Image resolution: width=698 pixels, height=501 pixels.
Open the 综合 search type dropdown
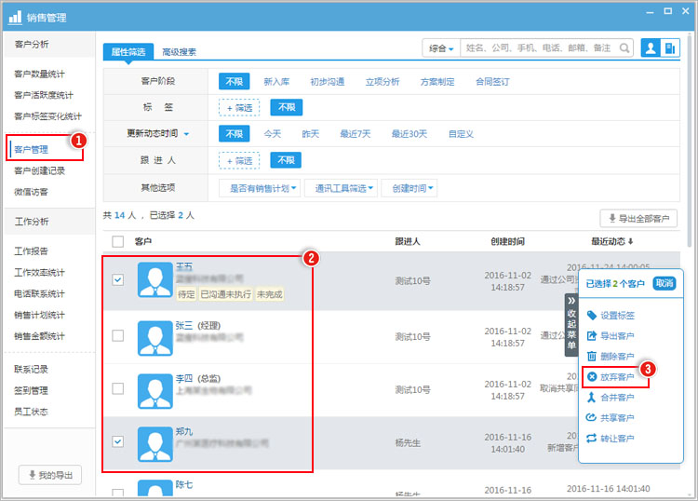pos(441,48)
